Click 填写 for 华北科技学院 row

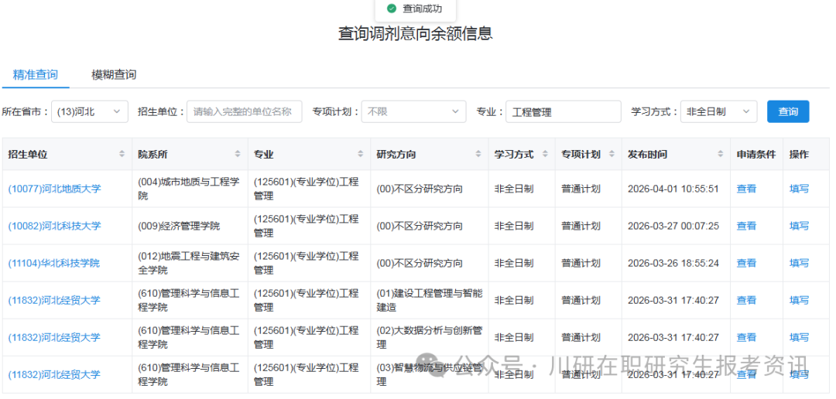(799, 263)
